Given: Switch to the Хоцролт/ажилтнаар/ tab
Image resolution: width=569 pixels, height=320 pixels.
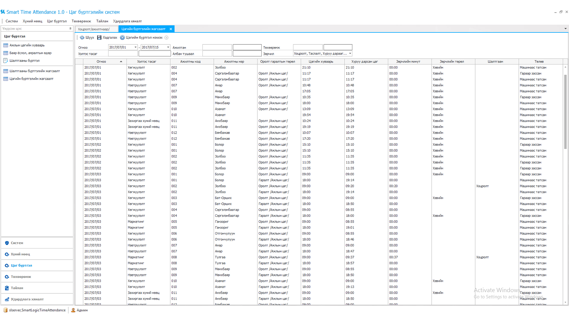Looking at the screenshot, I should click(x=97, y=29).
